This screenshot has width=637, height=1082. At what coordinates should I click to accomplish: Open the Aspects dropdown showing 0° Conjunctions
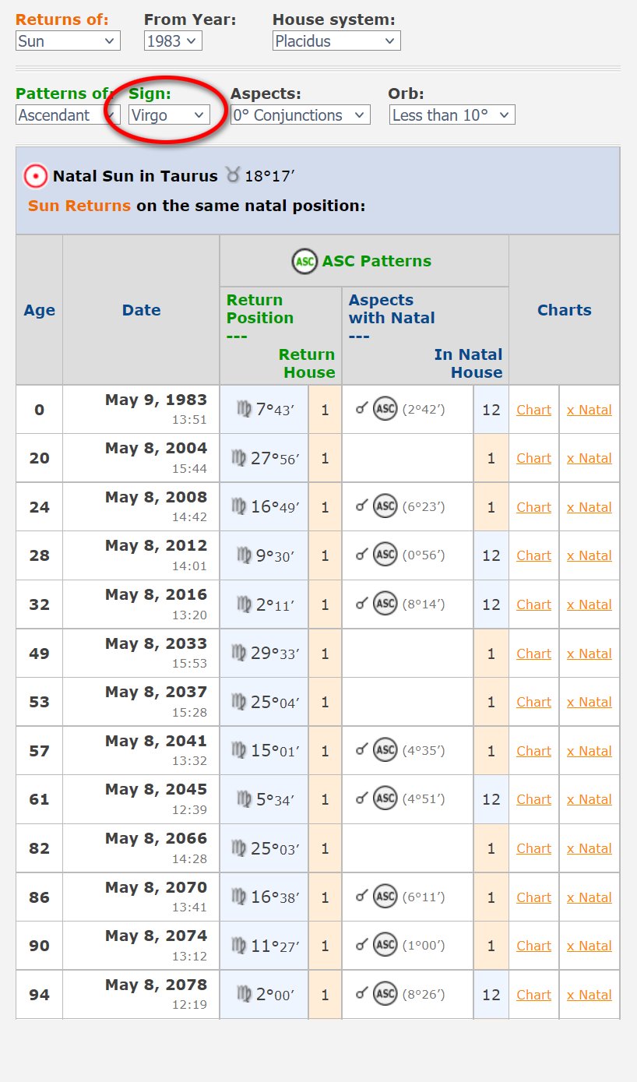(300, 115)
